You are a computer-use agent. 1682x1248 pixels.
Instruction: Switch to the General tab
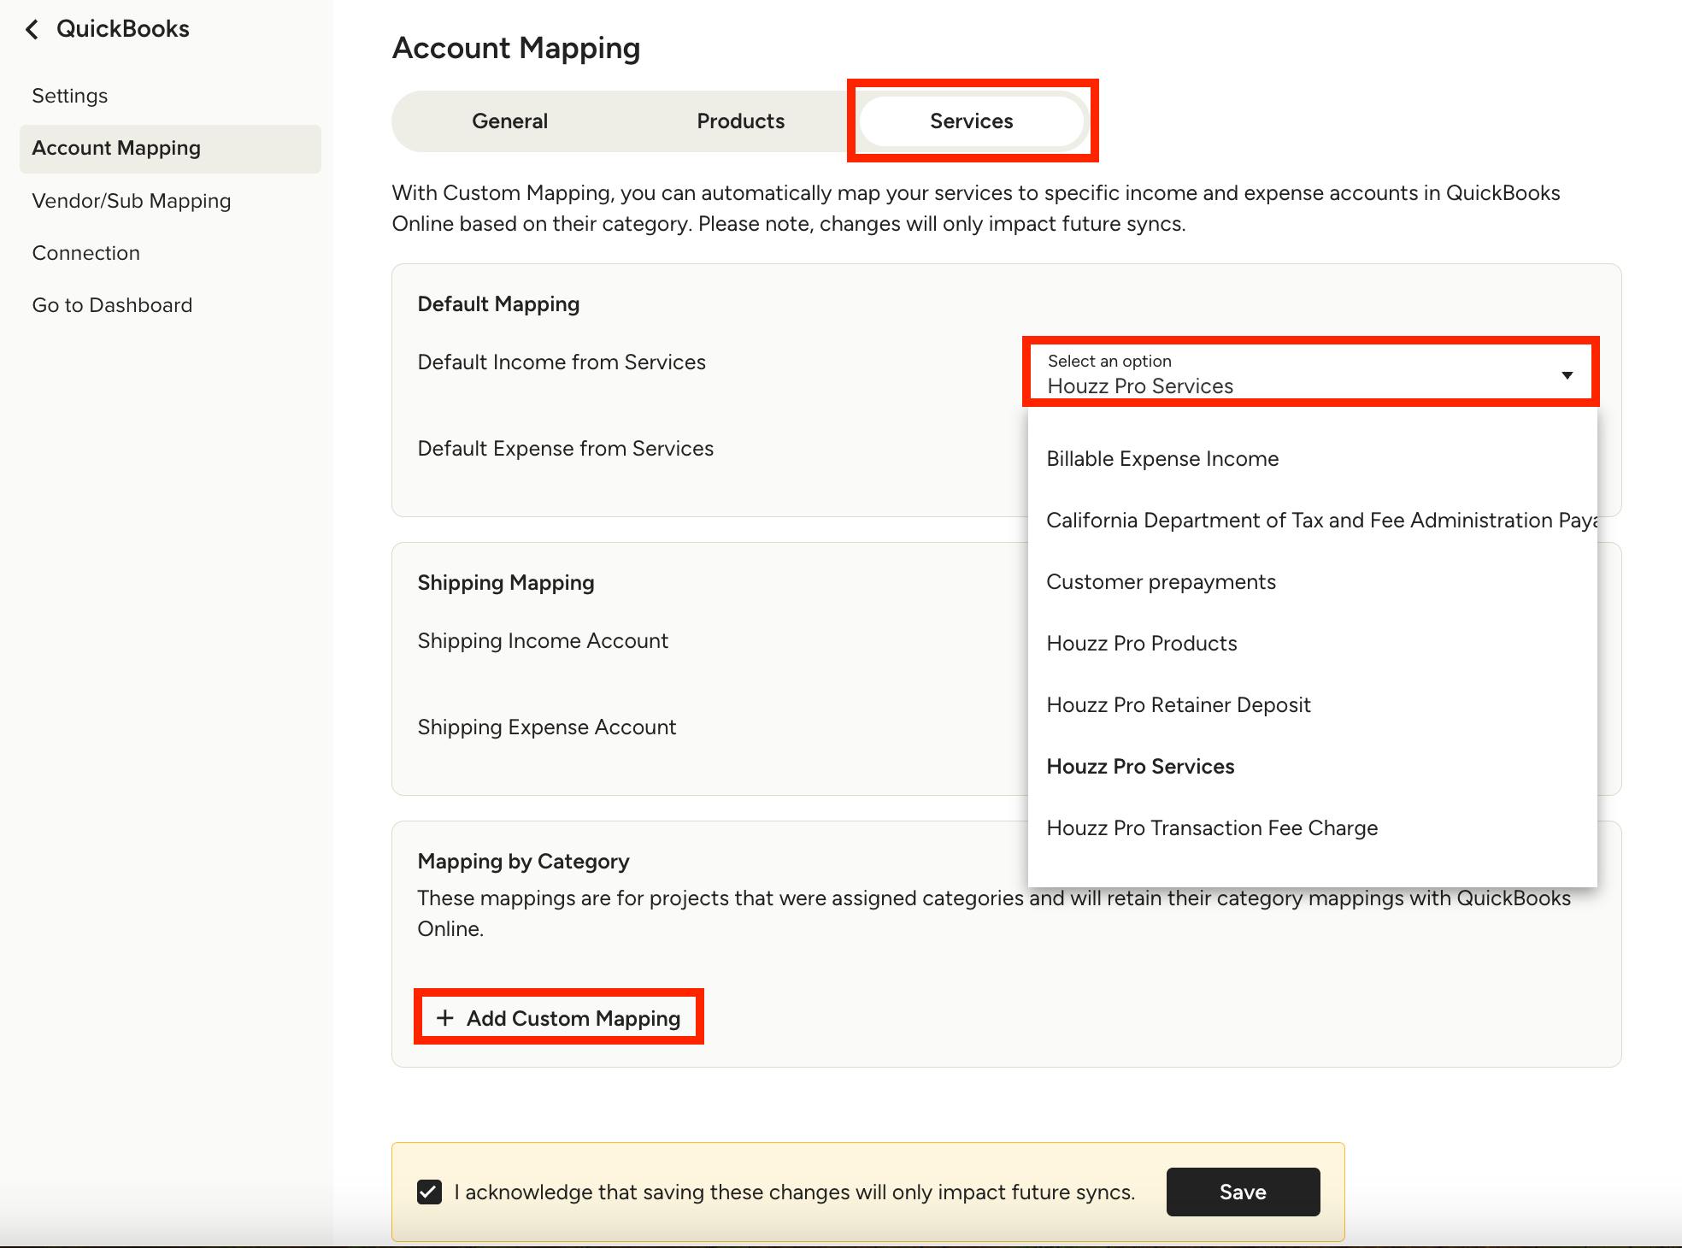pos(509,121)
